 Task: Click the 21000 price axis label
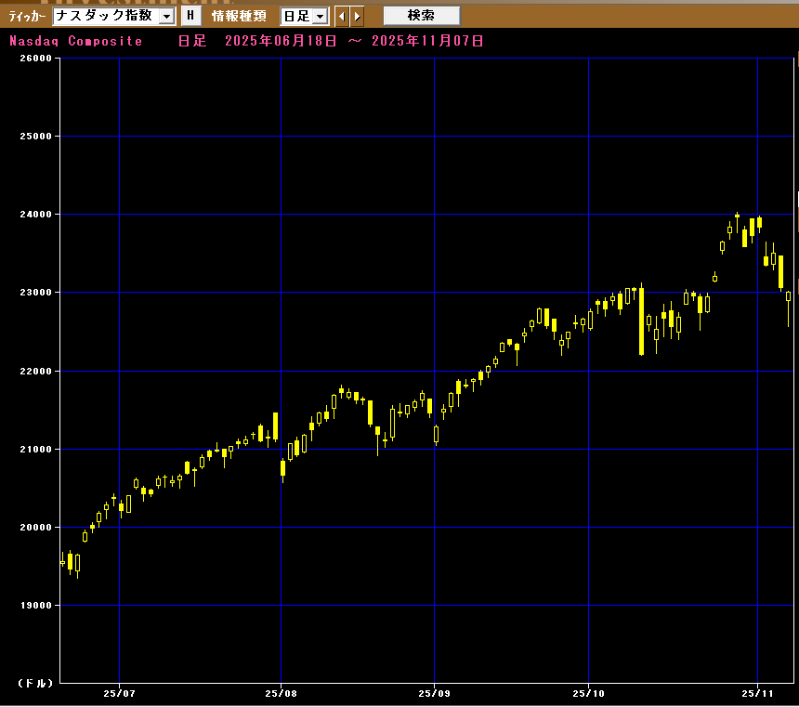(x=36, y=449)
